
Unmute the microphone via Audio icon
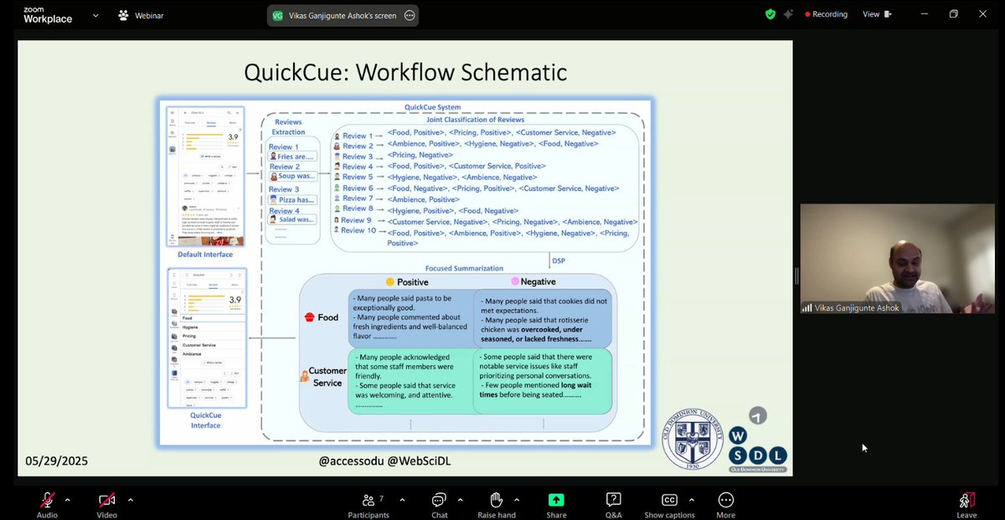coord(47,500)
